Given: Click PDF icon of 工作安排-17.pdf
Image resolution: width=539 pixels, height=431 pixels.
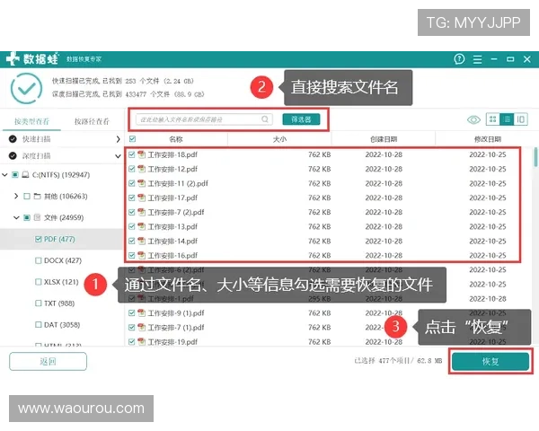Looking at the screenshot, I should tap(141, 198).
